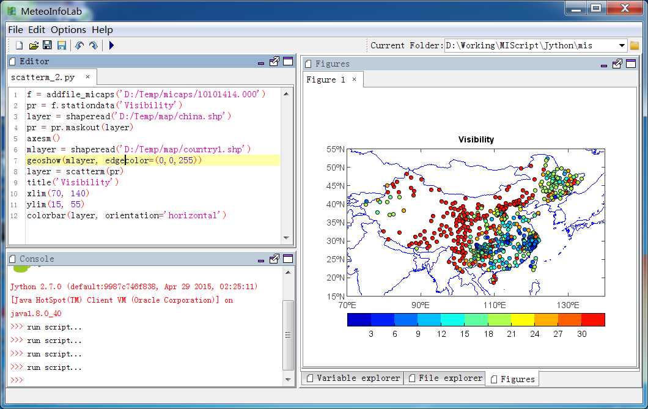The image size is (648, 409).
Task: Click console scrollbar down arrow
Action: click(288, 379)
